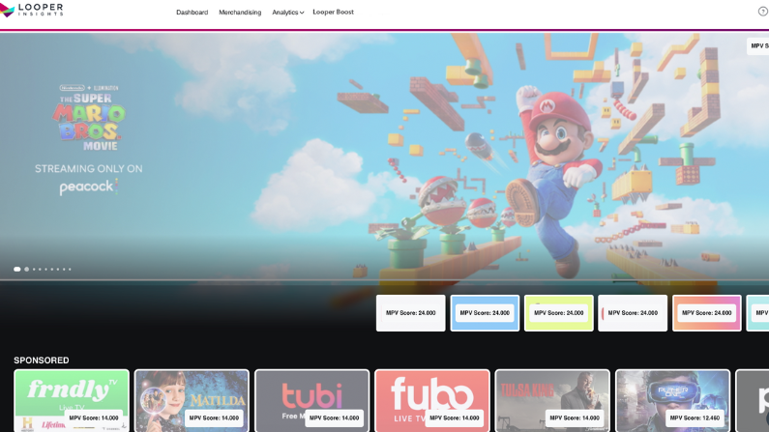Click Mario in the hero banner image
This screenshot has height=432, width=769.
pyautogui.click(x=554, y=182)
